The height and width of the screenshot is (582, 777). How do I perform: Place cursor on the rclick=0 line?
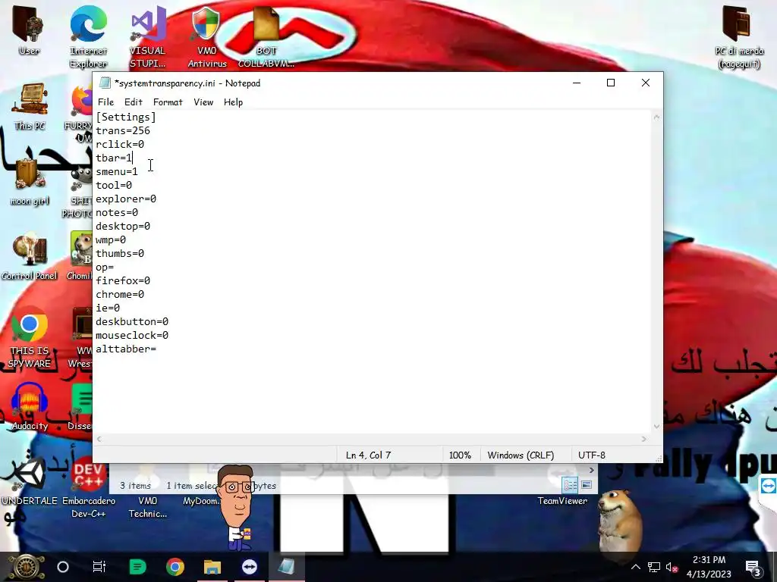point(120,144)
